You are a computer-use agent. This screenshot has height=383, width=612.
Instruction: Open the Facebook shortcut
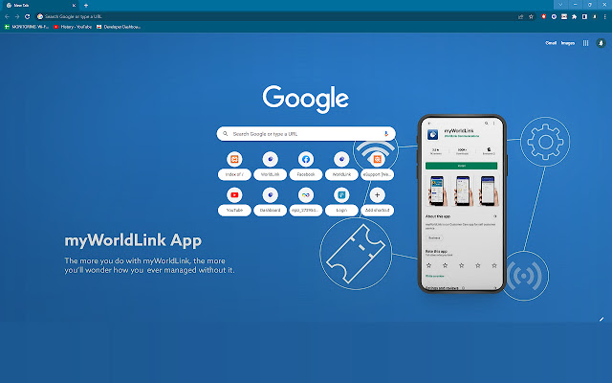[306, 166]
